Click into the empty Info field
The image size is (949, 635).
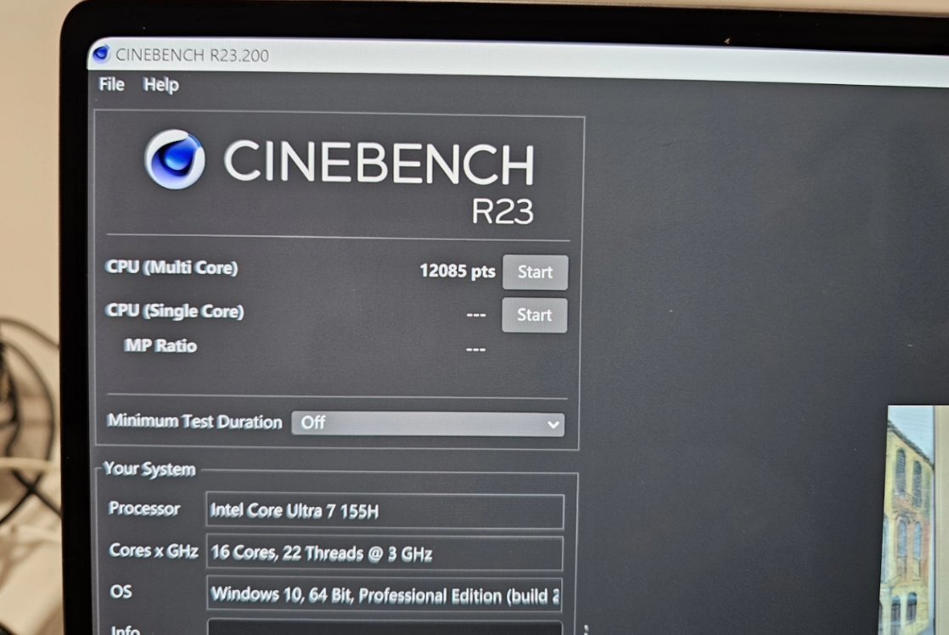click(385, 628)
